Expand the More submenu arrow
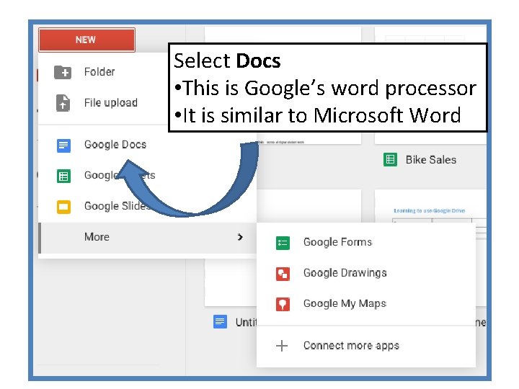 coord(240,237)
